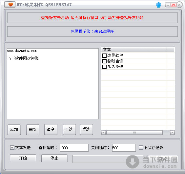
Task: Click the progress bar at the bottom
Action: [108, 159]
